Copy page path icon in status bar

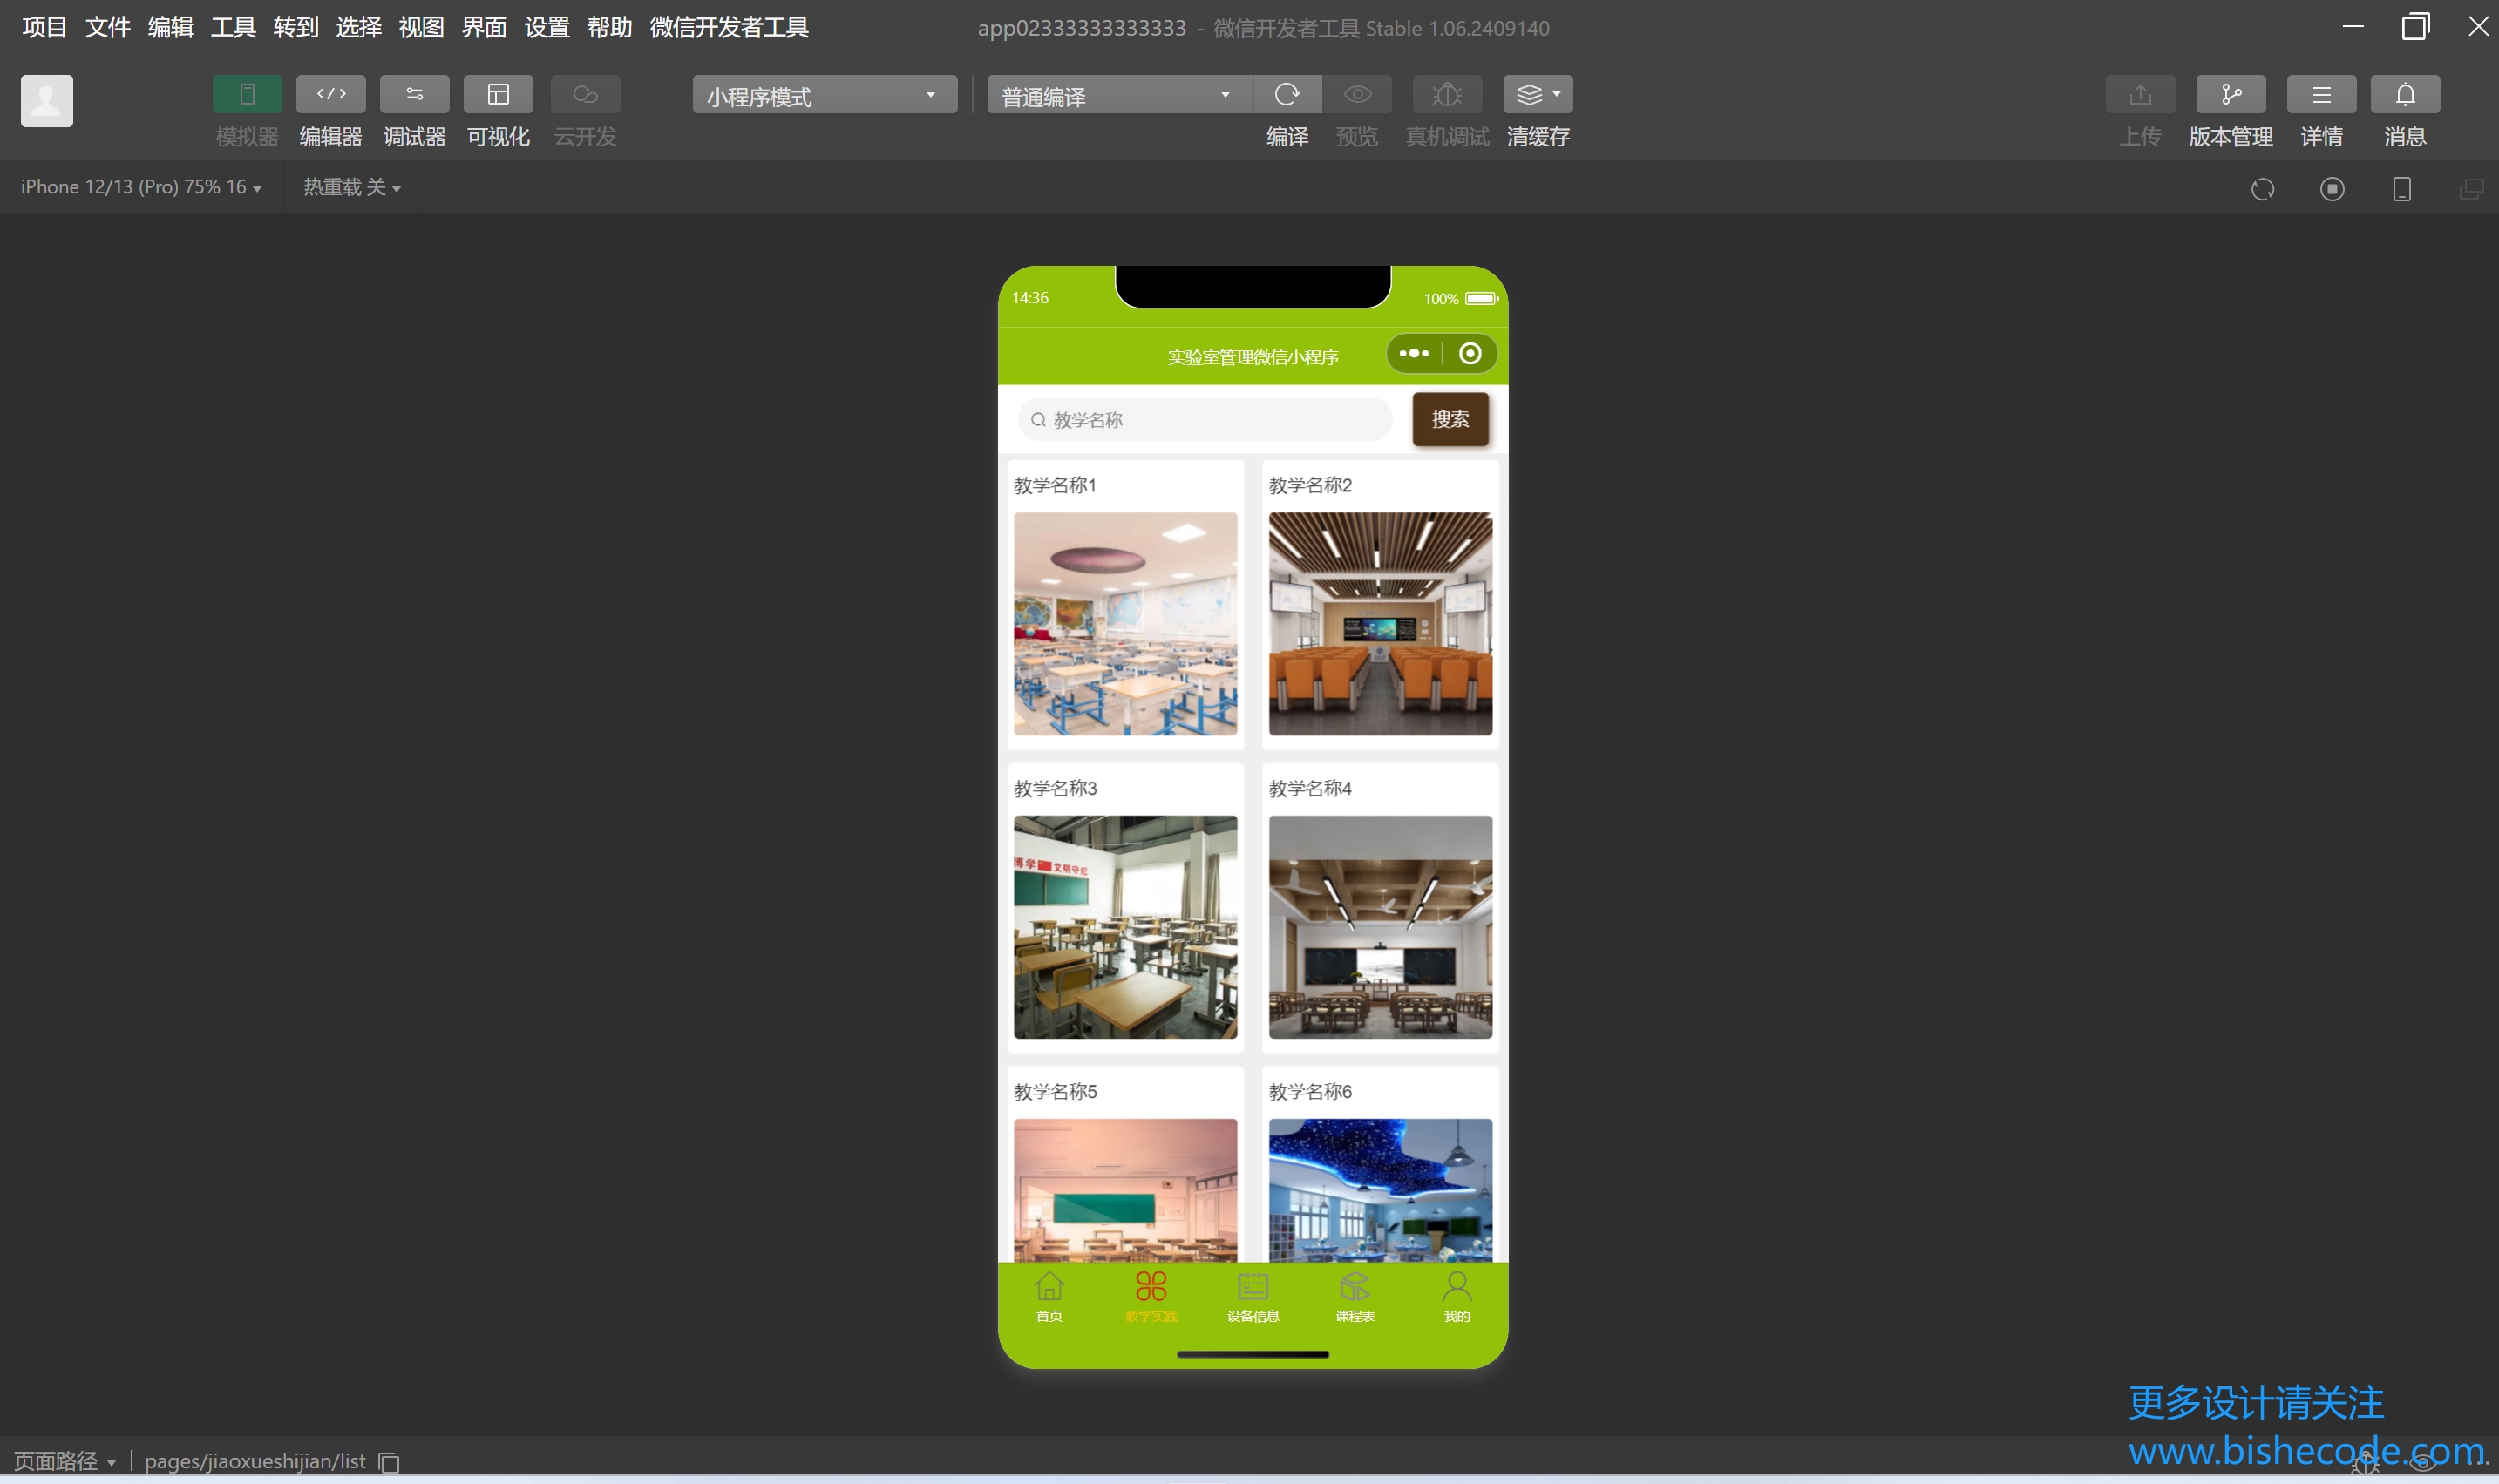[x=390, y=1462]
